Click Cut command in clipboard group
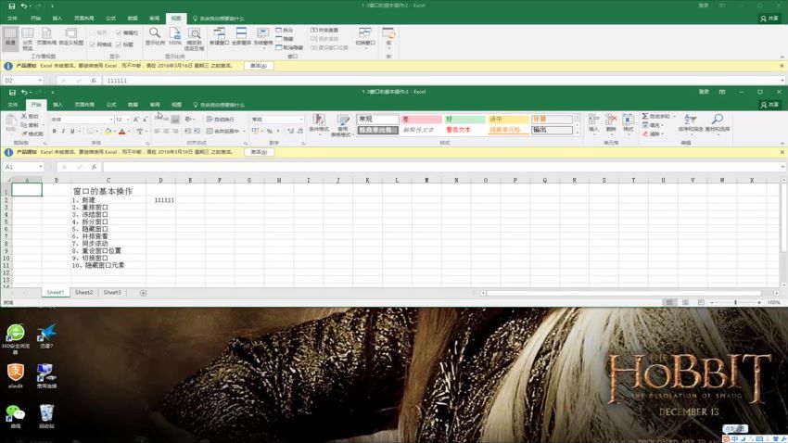Image resolution: width=788 pixels, height=443 pixels. 31,117
